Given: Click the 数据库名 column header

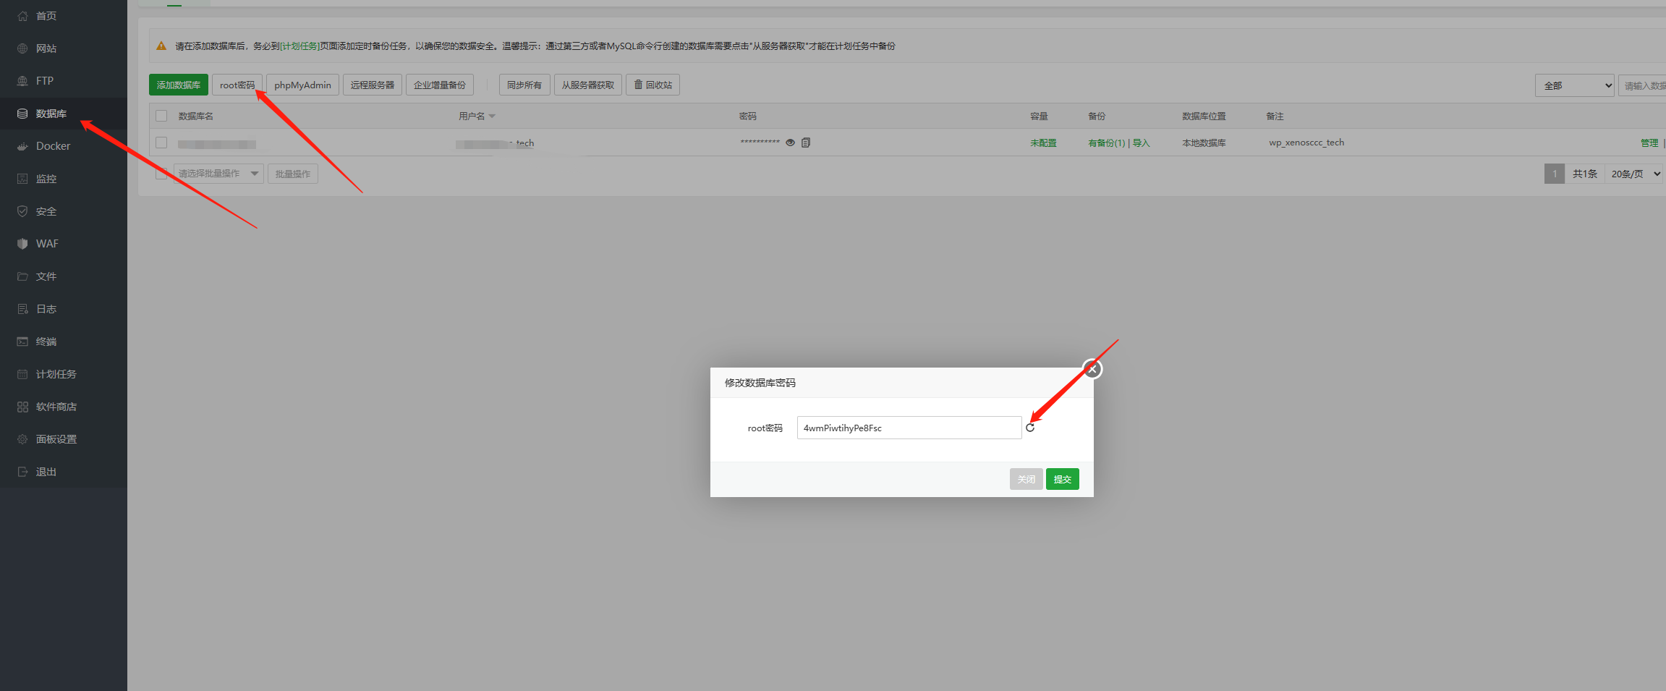Looking at the screenshot, I should point(195,116).
